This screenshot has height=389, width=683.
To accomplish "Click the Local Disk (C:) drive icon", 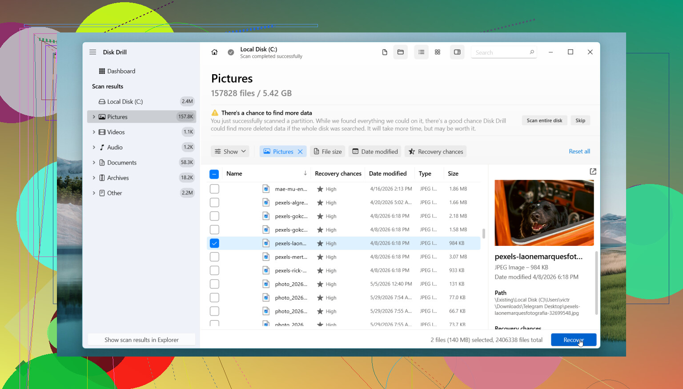I will tap(102, 102).
